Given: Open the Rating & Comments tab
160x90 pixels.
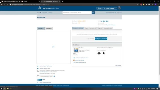Looking at the screenshot, I should coord(90,28).
